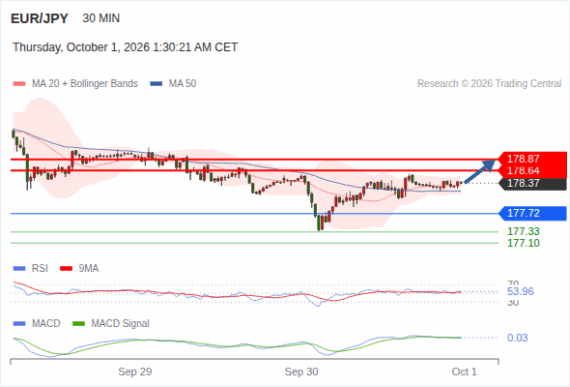The width and height of the screenshot is (570, 387).
Task: Click the MA 50 legend color swatch
Action: pyautogui.click(x=157, y=84)
